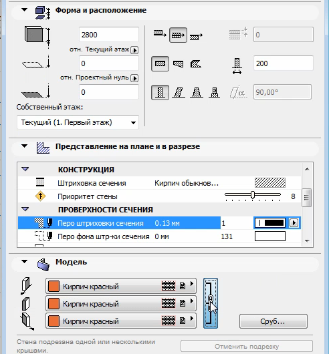Select reference line on outside face icon
Screen dimensions: 329x354
coord(160,34)
